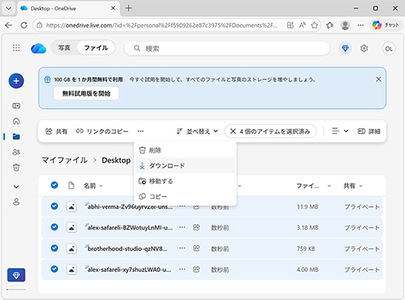Viewport: 405px width, 300px height.
Task: Open the Shared people icon in sidebar
Action: click(x=16, y=152)
